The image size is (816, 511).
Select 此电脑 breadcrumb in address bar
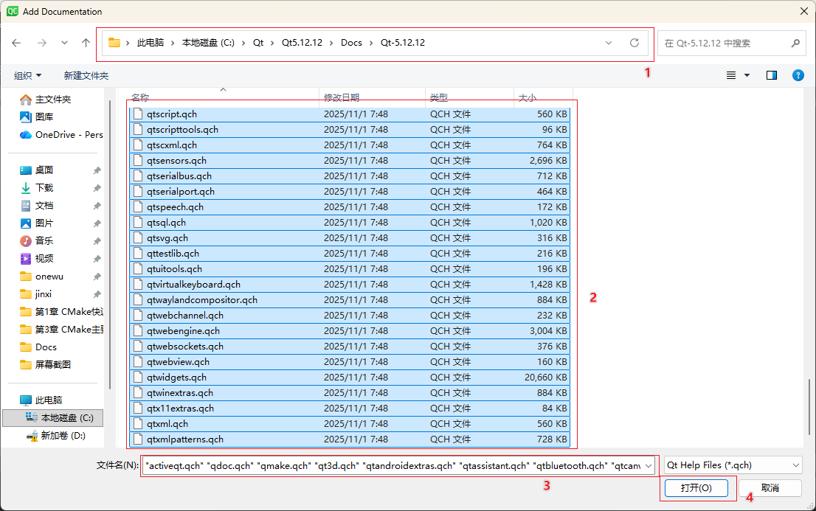[x=151, y=43]
